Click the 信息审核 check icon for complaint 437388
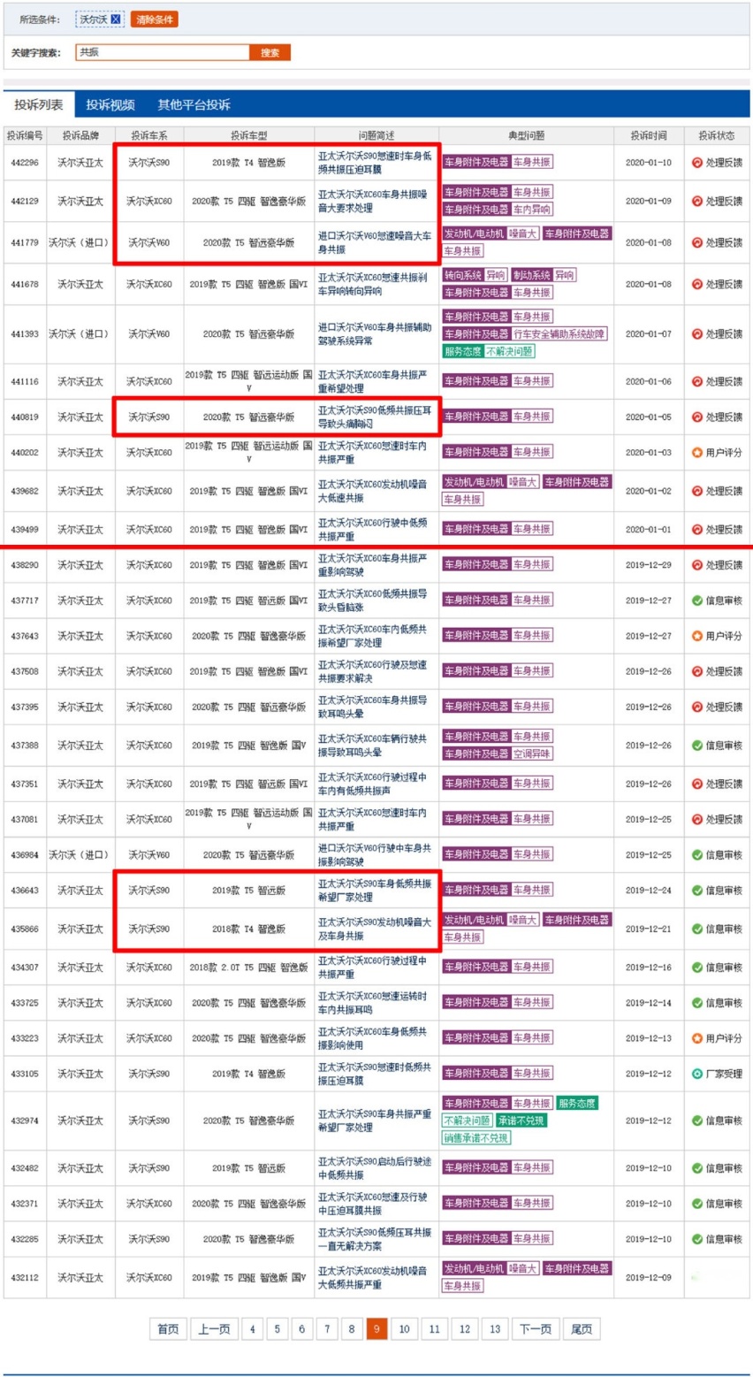This screenshot has height=1377, width=753. pos(696,745)
